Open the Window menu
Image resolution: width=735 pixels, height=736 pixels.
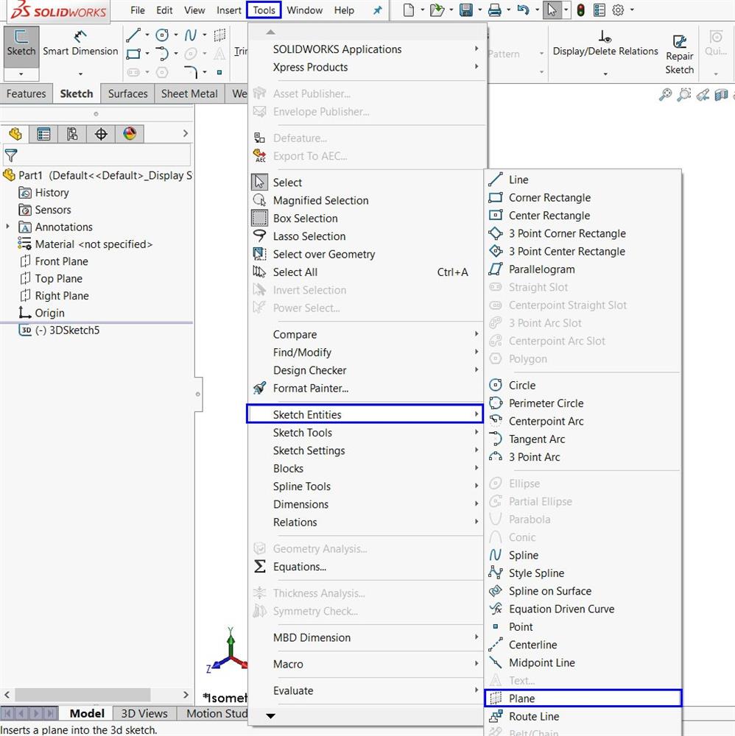coord(304,10)
